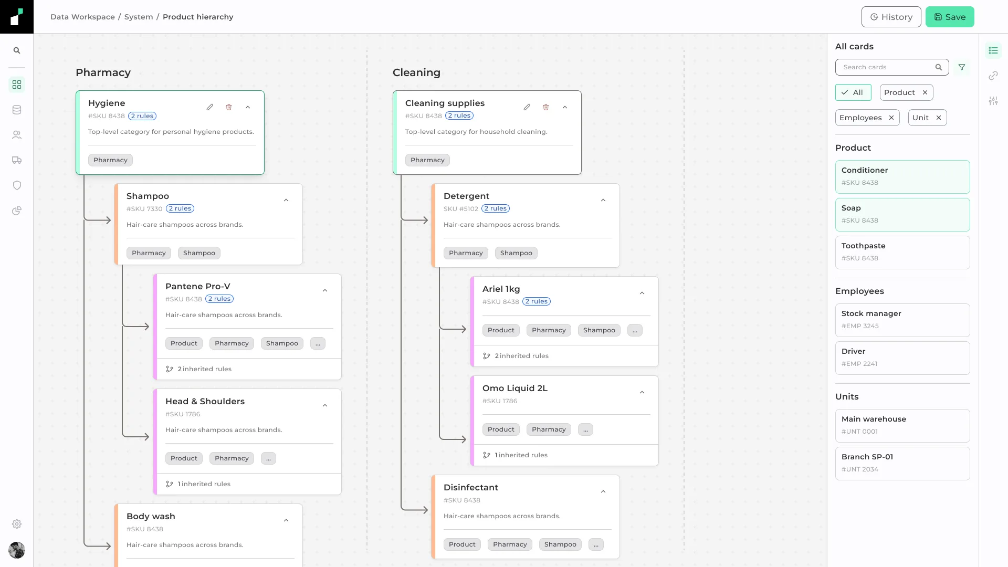The image size is (1008, 567).
Task: Open 2 rules badge on Hygiene card
Action: tap(142, 116)
